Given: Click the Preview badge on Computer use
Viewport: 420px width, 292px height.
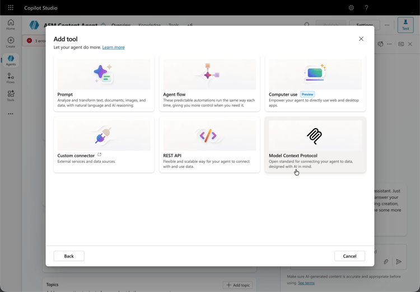Looking at the screenshot, I should 307,94.
